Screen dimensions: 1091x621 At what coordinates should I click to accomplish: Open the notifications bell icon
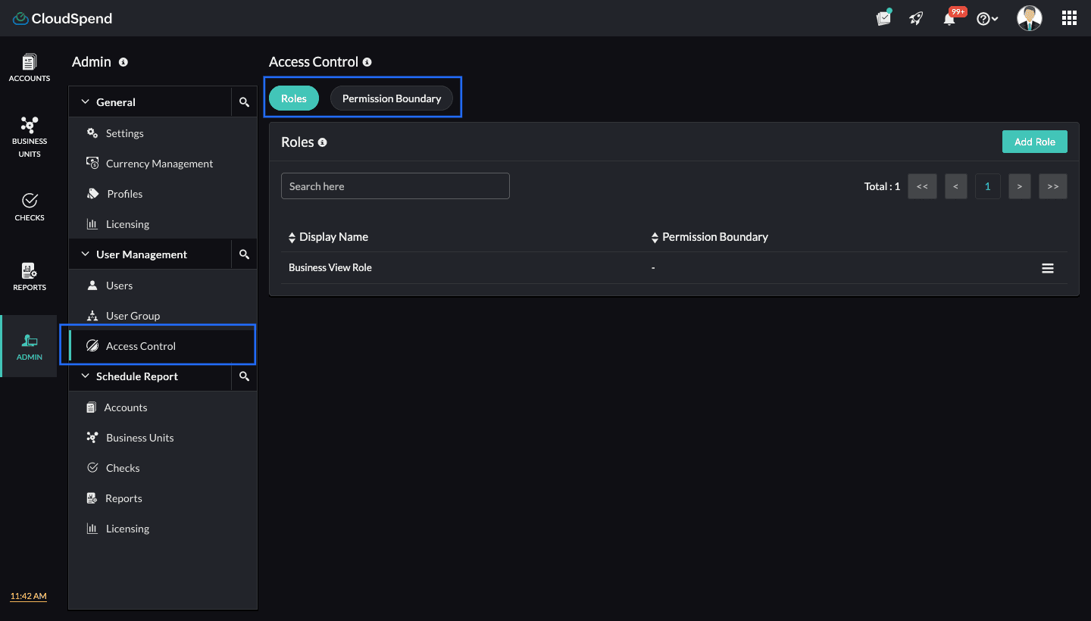coord(949,19)
